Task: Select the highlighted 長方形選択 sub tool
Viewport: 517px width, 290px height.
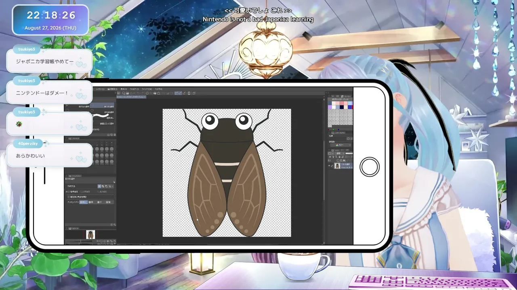Action: (x=102, y=105)
